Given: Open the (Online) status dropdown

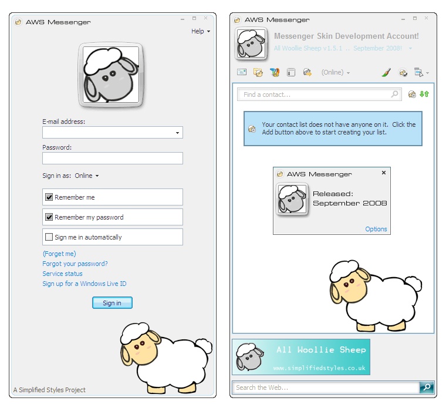Looking at the screenshot, I should (x=335, y=72).
